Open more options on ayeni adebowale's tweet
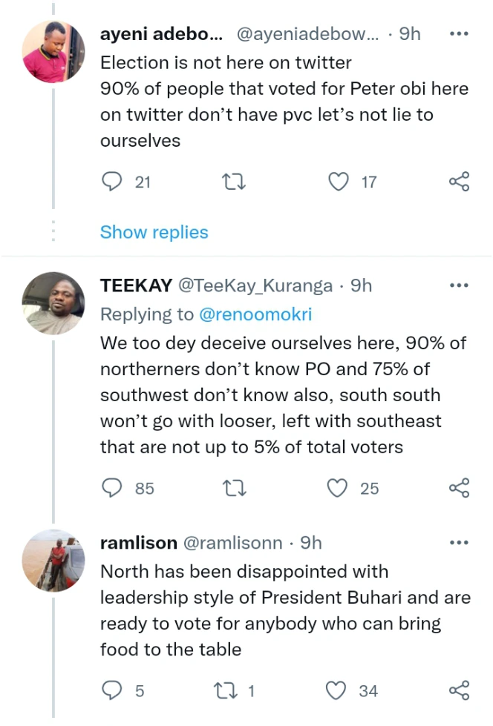 pos(460,33)
